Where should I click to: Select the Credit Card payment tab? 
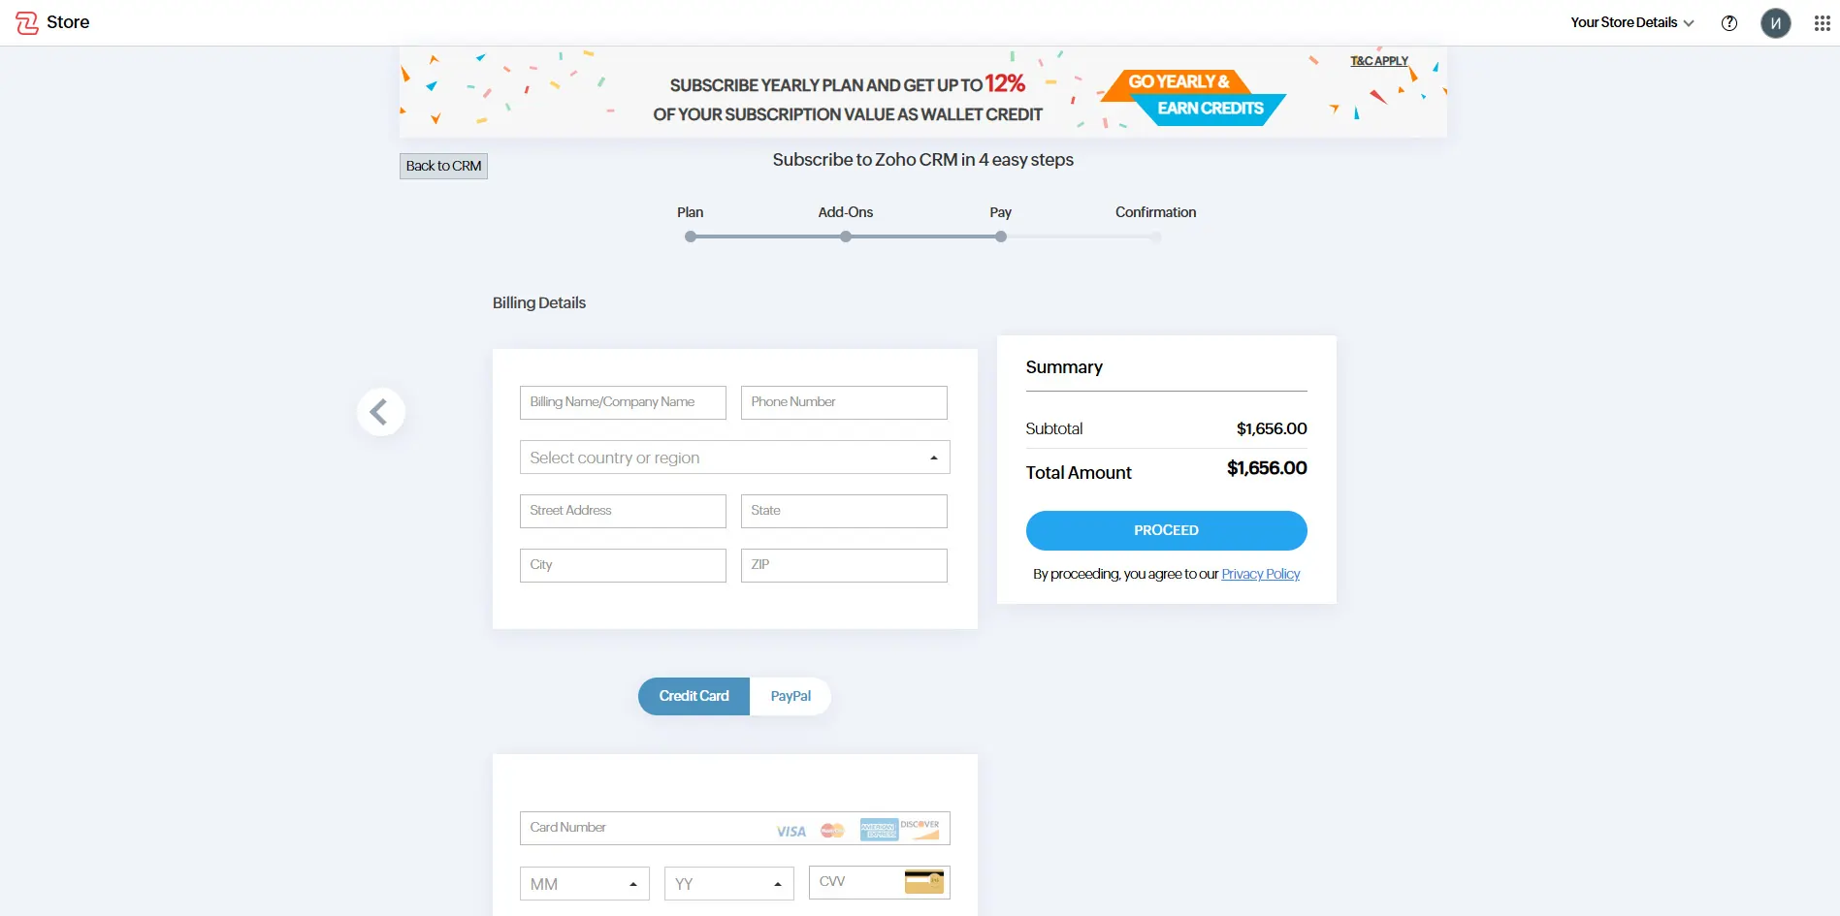694,696
